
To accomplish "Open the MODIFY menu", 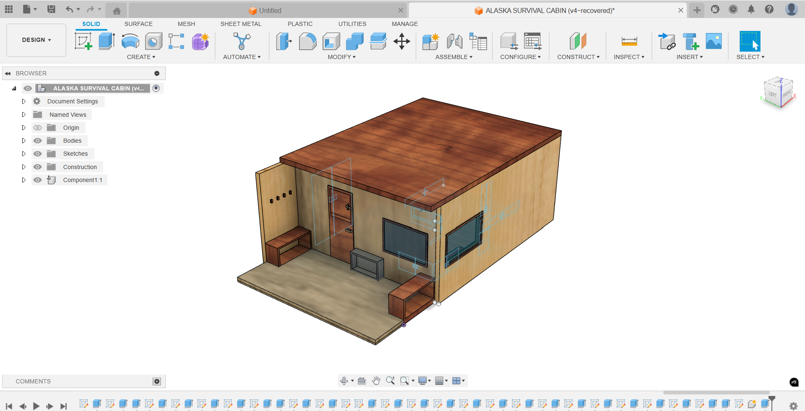I will 342,57.
